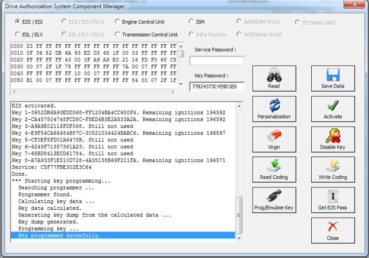Click the Write Coding upload icon
The width and height of the screenshot is (369, 258).
[x=333, y=170]
